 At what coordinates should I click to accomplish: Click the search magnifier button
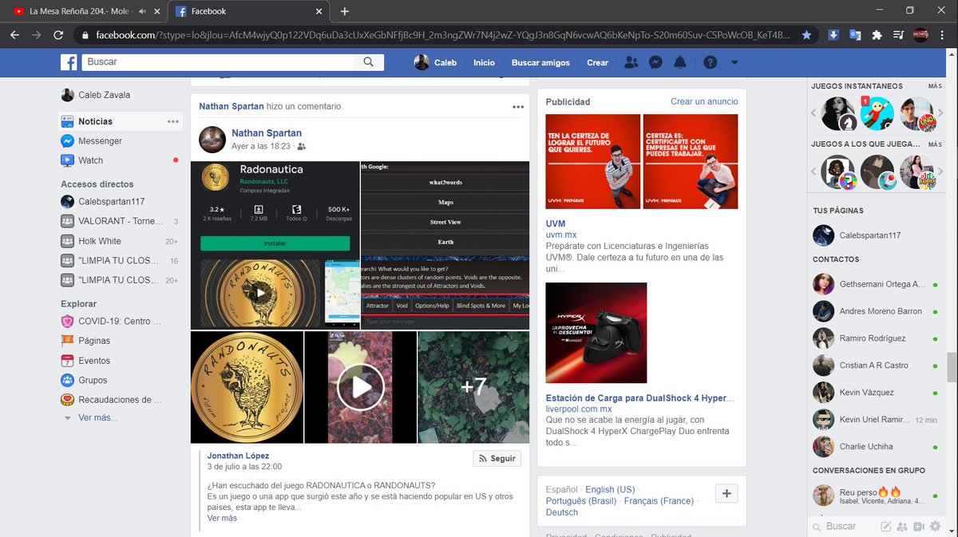pyautogui.click(x=368, y=62)
